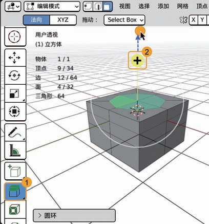Open the 编辑模式 mode dropdown
Screen dimensions: 209x224
pos(52,7)
